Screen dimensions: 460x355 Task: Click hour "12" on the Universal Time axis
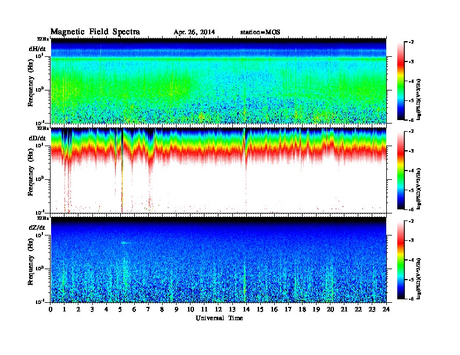pos(218,309)
